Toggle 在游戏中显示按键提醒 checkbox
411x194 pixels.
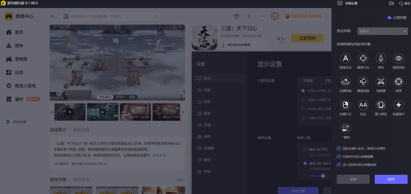(x=339, y=156)
